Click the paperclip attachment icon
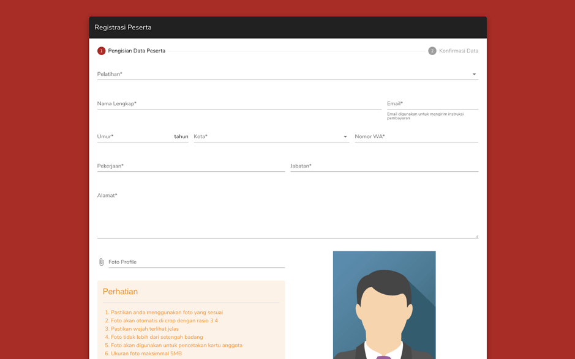Viewport: 575px width, 359px height. [x=102, y=262]
